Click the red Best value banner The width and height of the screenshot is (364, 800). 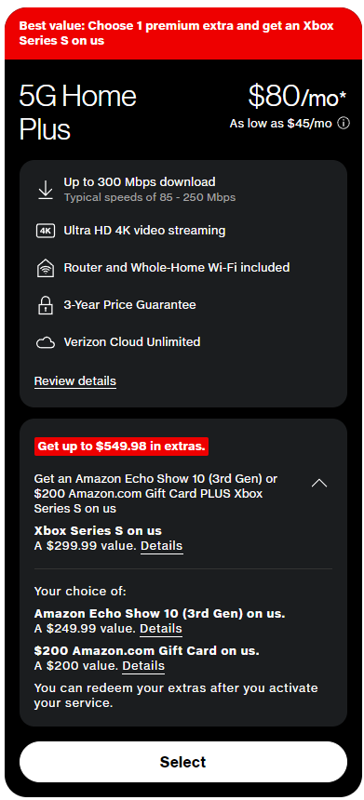pyautogui.click(x=182, y=33)
